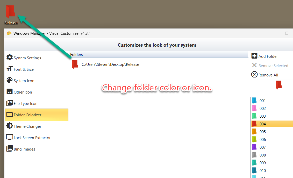This screenshot has width=293, height=178.
Task: Click Remove Selected button
Action: 270,66
